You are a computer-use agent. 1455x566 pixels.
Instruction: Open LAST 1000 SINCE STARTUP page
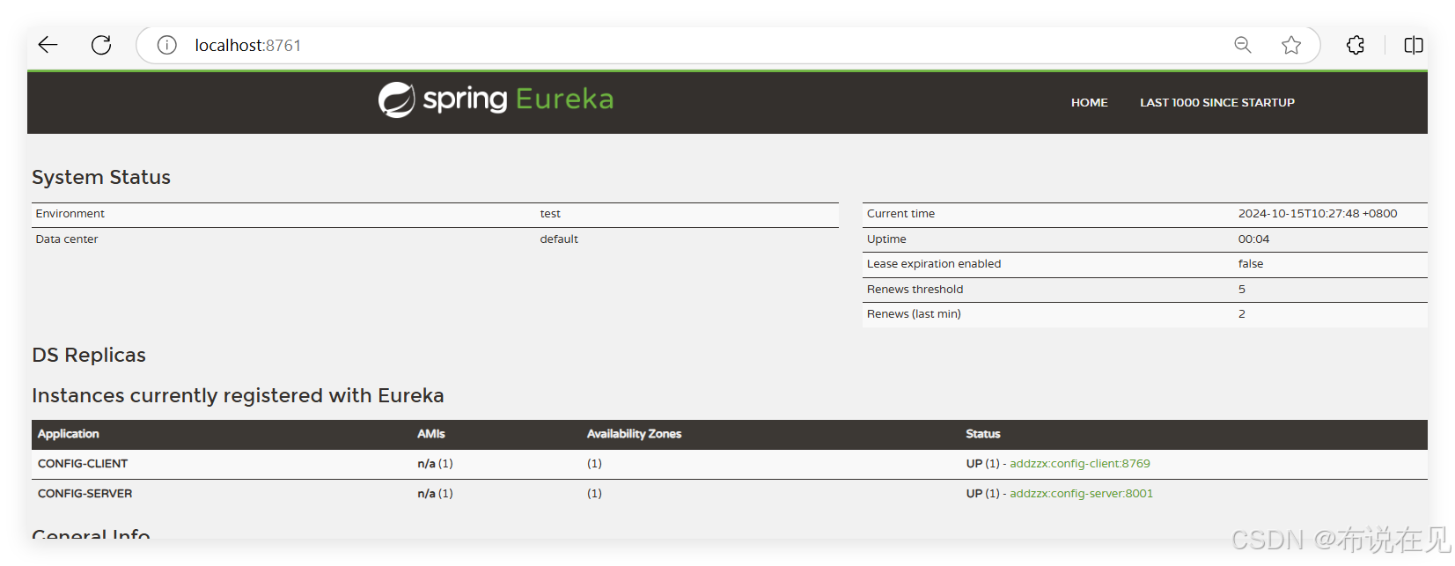(1216, 103)
